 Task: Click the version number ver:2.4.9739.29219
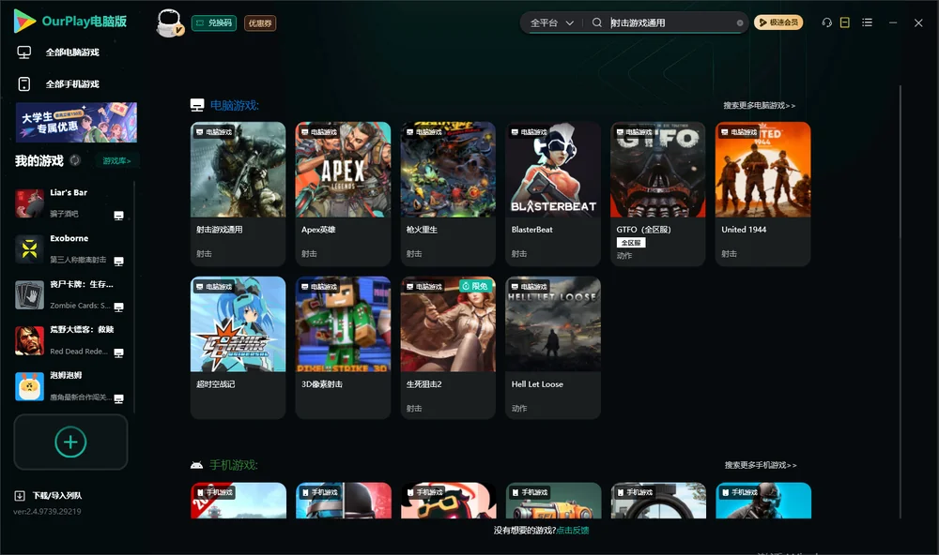[47, 511]
